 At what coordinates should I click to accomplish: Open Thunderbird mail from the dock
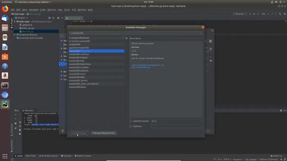pyautogui.click(x=5, y=18)
